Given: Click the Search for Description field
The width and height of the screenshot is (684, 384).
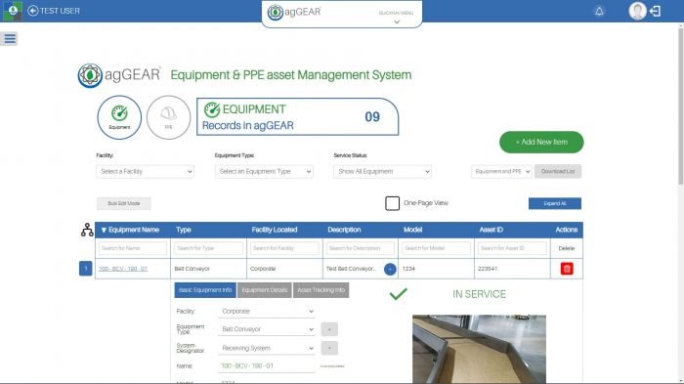Looking at the screenshot, I should [x=361, y=248].
